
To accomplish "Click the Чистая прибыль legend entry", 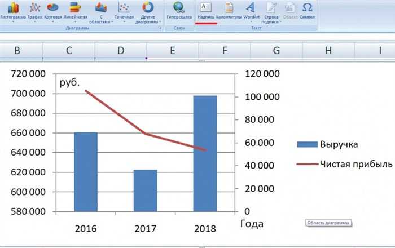I will [345, 164].
